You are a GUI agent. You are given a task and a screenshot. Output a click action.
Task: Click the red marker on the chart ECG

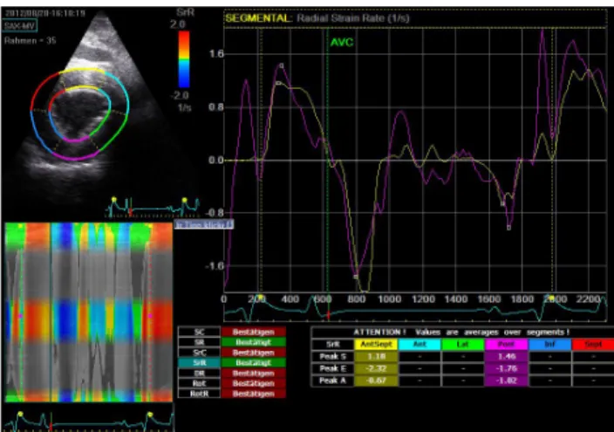tap(328, 314)
